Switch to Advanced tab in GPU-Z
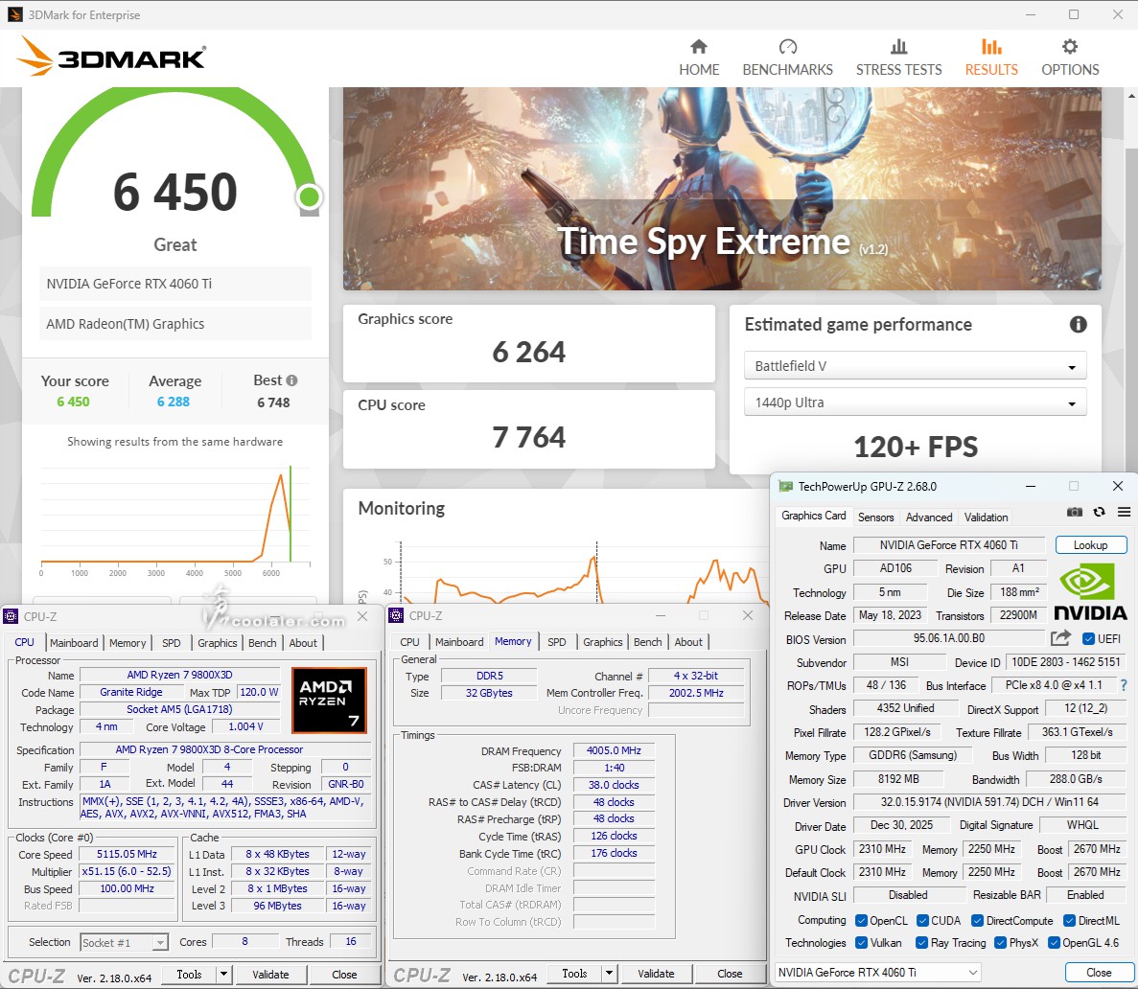The width and height of the screenshot is (1138, 989). pyautogui.click(x=929, y=517)
